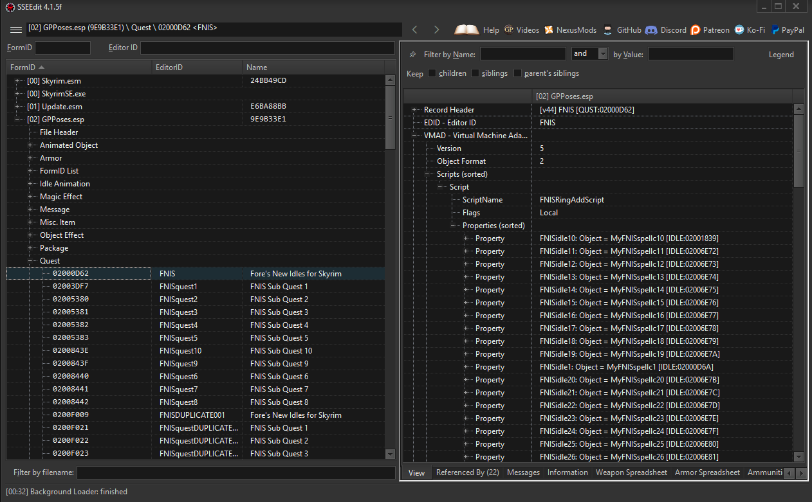Image resolution: width=812 pixels, height=502 pixels.
Task: Open the Patreon link
Action: pyautogui.click(x=710, y=30)
